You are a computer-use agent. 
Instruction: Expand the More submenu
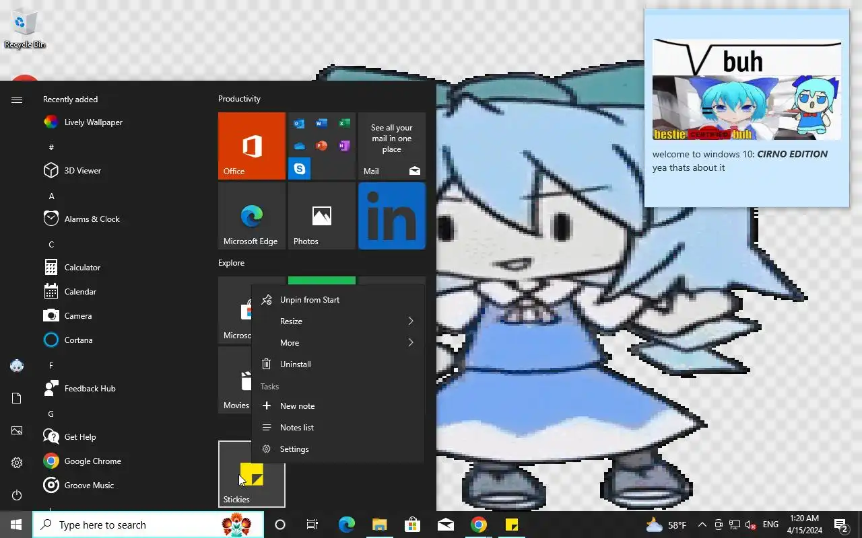[x=338, y=343]
